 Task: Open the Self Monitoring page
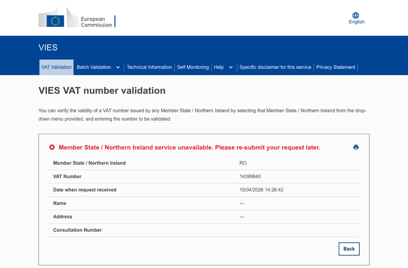193,67
